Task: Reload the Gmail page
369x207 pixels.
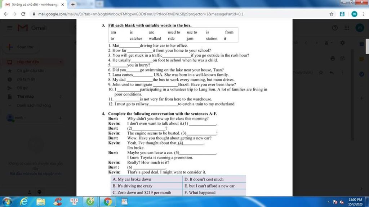Action: pos(23,14)
